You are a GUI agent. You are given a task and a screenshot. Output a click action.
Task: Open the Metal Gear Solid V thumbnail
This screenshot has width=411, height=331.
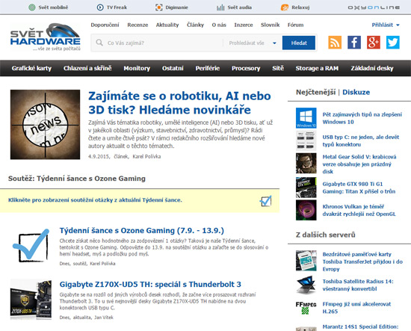coord(306,164)
